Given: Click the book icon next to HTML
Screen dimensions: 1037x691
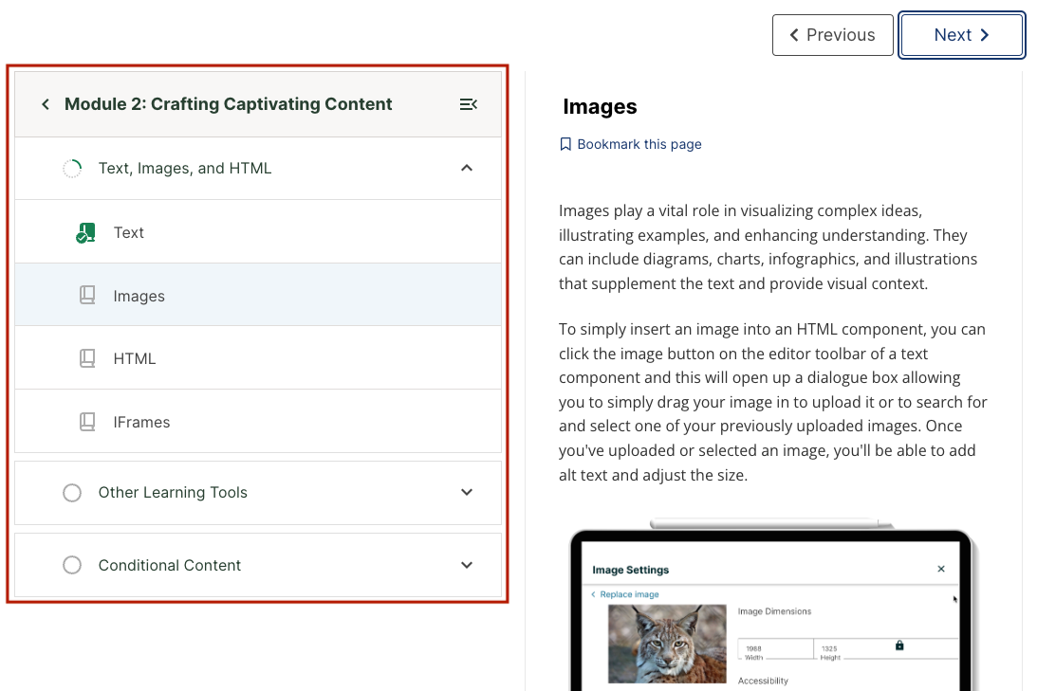Looking at the screenshot, I should 87,358.
